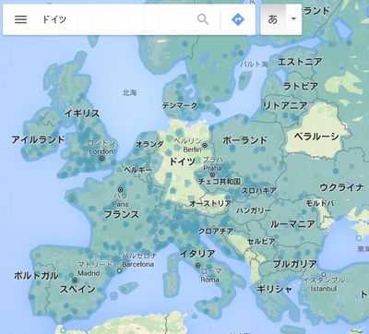369x334 pixels.
Task: Click the あ input mode button
Action: 273,19
